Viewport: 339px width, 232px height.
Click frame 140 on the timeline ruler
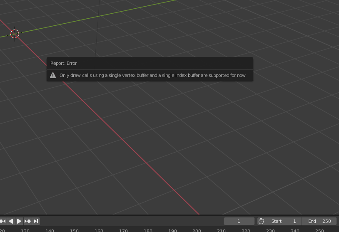click(x=50, y=230)
